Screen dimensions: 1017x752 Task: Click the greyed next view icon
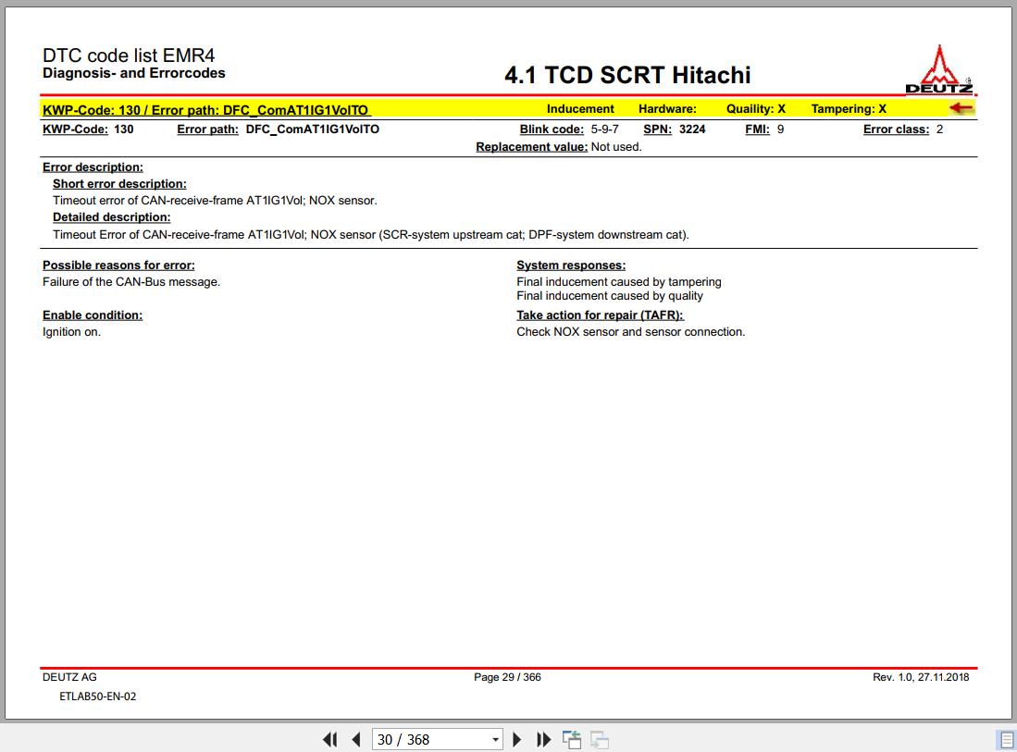[x=599, y=740]
